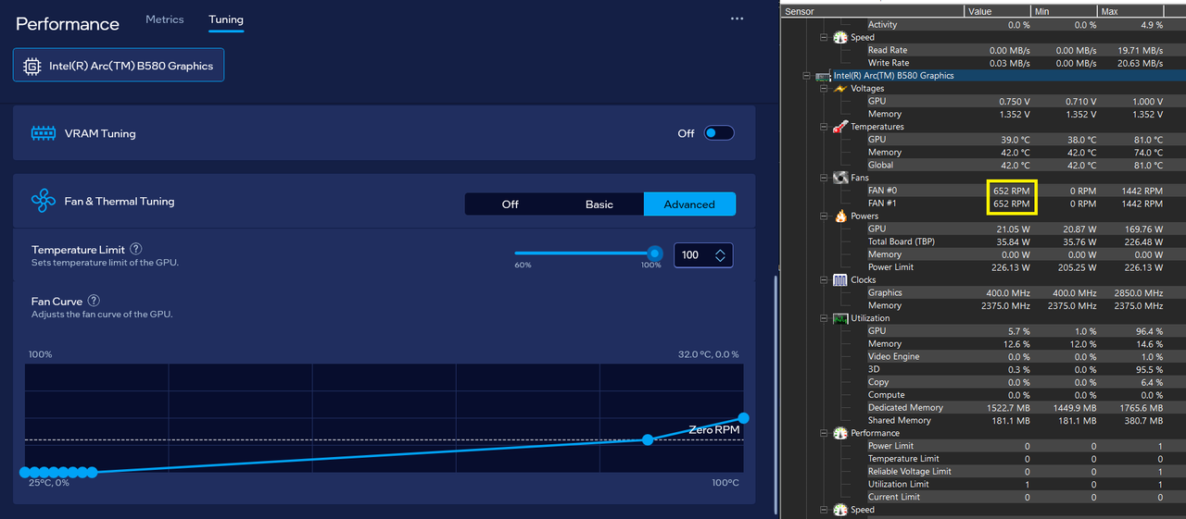
Task: Click the Powers flame icon in HWiNFO
Action: click(x=840, y=216)
